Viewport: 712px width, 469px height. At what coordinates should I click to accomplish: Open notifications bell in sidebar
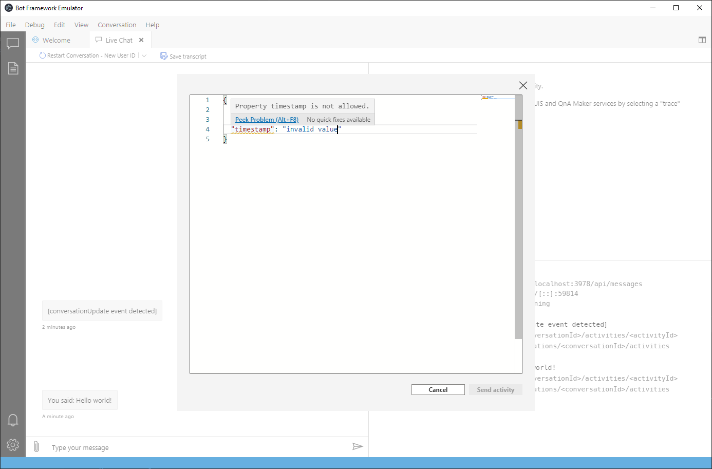coord(13,420)
